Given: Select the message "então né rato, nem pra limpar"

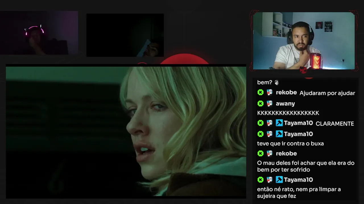Looking at the screenshot, I should [299, 193].
